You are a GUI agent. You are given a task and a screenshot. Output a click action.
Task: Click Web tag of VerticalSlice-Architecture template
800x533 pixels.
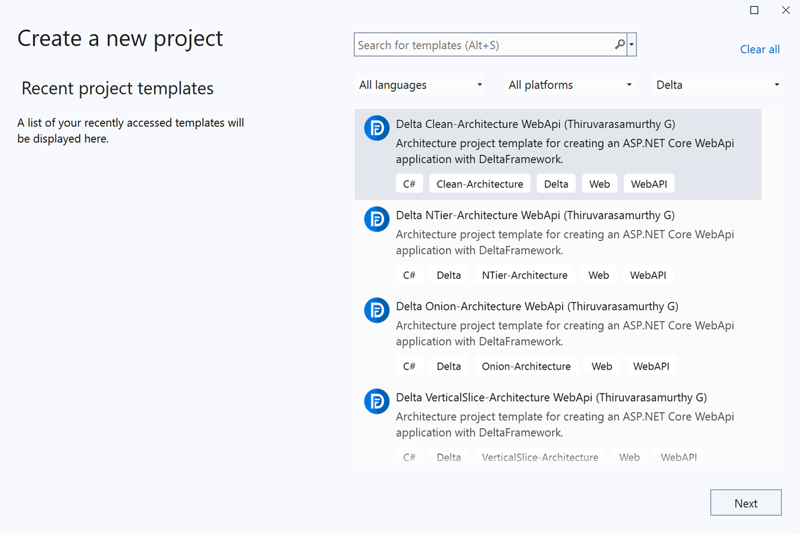[629, 457]
